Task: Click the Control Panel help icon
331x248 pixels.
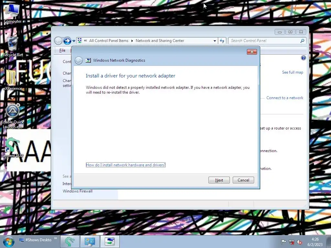Action: point(303,58)
